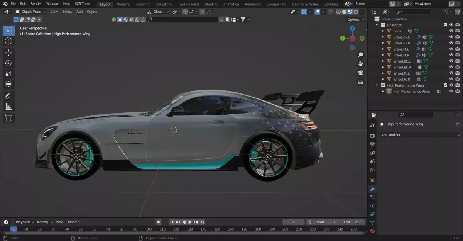Click the Y axis on navigation gizmo
This screenshot has width=463, height=241.
343,38
